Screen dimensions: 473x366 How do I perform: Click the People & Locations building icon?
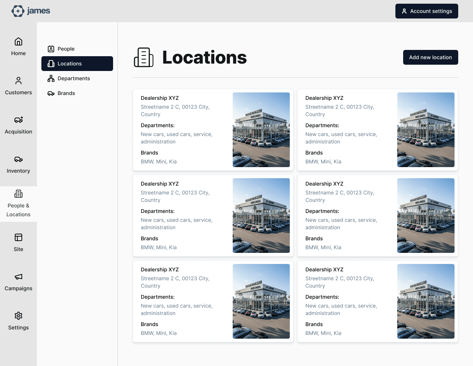(18, 194)
